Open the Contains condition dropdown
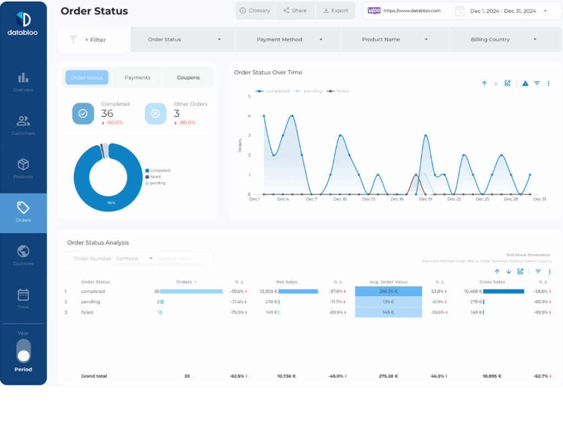 tap(135, 259)
